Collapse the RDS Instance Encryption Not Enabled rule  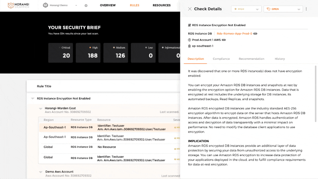33,99
